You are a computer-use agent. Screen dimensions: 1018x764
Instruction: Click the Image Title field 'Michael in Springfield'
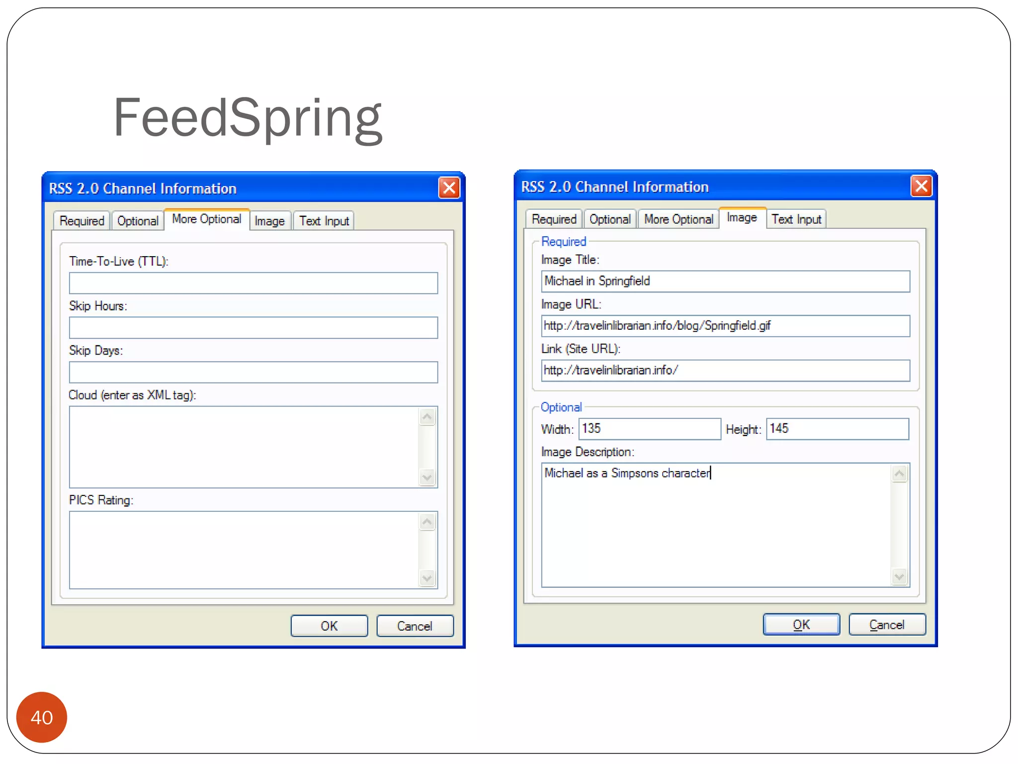(x=726, y=282)
